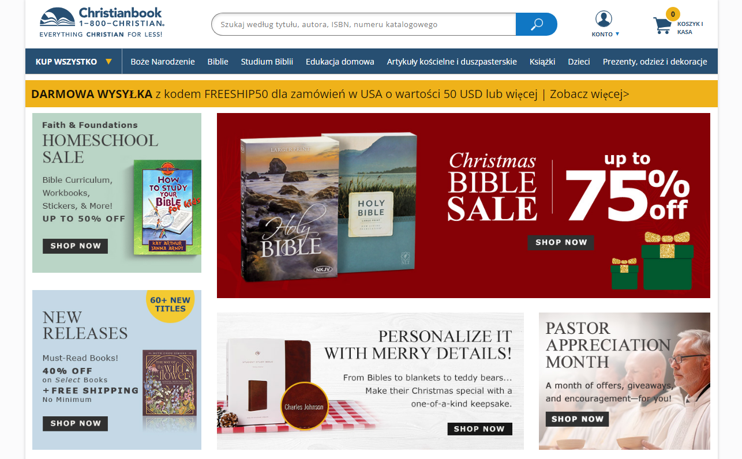Expand the KUP WSZYSTKO dropdown menu

(74, 62)
